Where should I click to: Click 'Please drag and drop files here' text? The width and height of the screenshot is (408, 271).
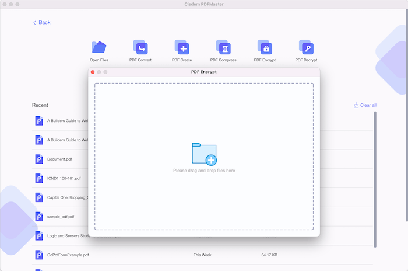(x=204, y=171)
